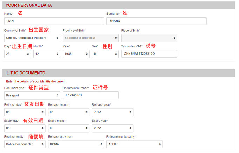
Task: Click the Tax code / VAT field
Action: [149, 54]
